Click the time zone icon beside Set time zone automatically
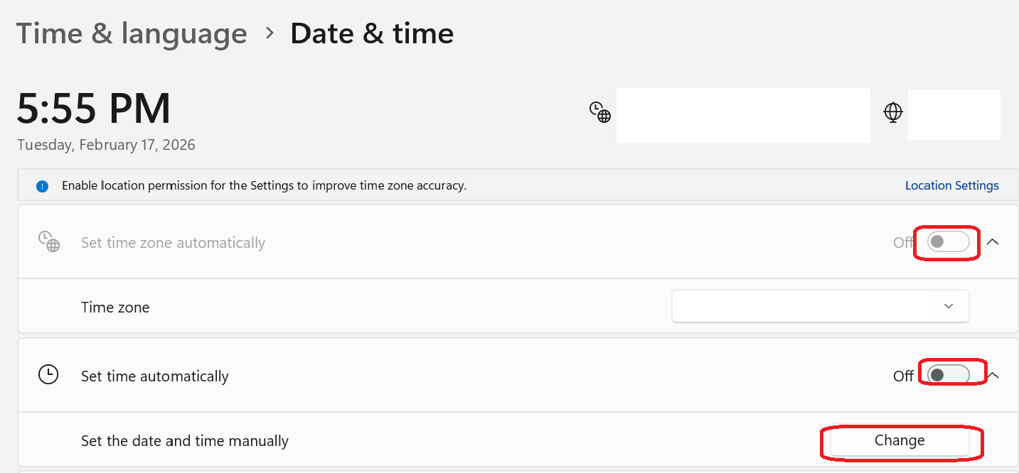The height and width of the screenshot is (473, 1019). [x=48, y=242]
